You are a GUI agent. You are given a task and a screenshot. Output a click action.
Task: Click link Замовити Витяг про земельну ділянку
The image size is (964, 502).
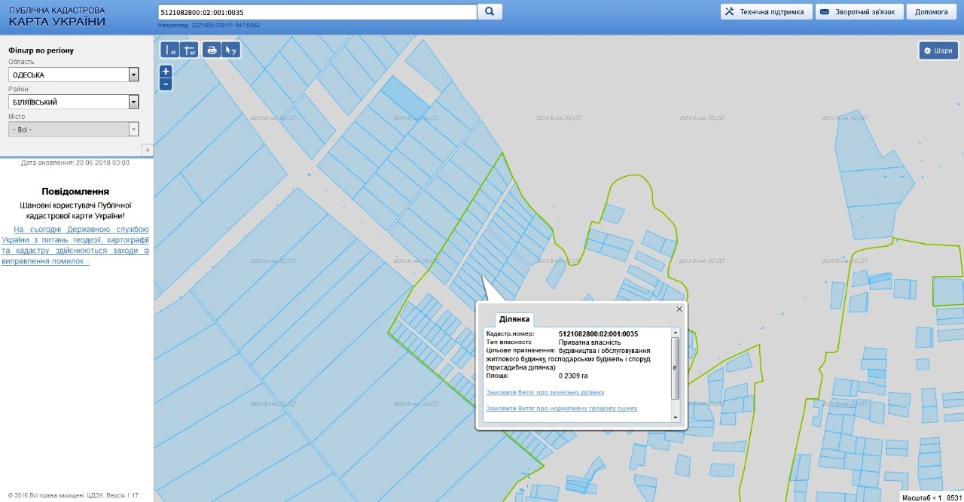(545, 392)
